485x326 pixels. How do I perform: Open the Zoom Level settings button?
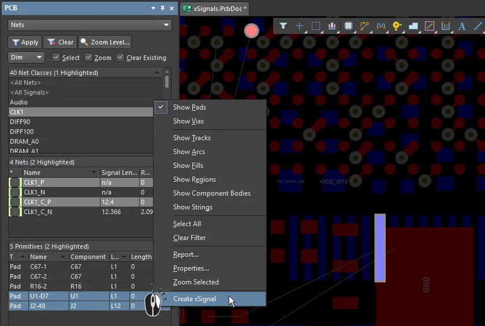(105, 42)
